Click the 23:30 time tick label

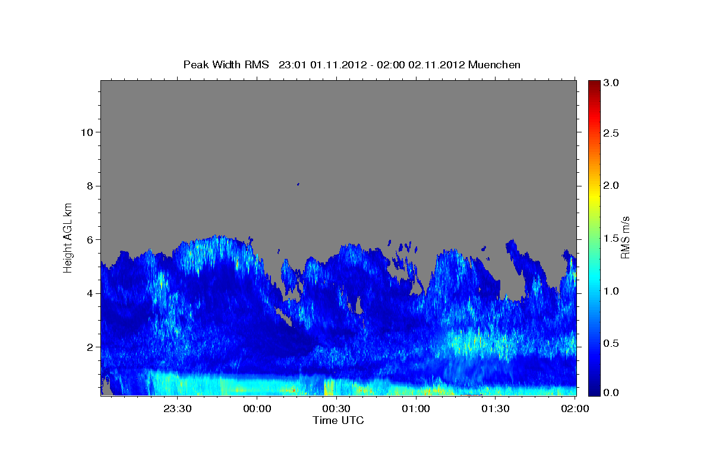178,408
